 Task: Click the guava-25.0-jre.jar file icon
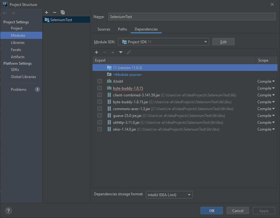tap(109, 115)
